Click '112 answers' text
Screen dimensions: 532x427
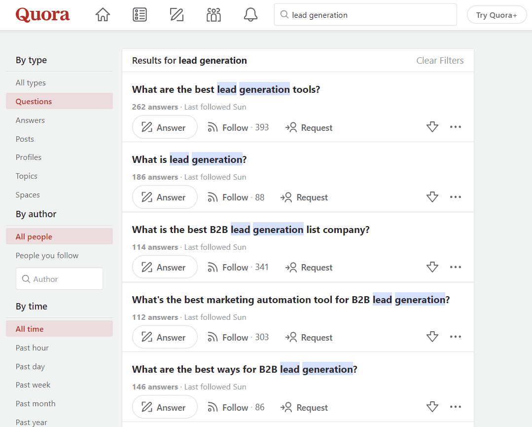click(x=155, y=317)
